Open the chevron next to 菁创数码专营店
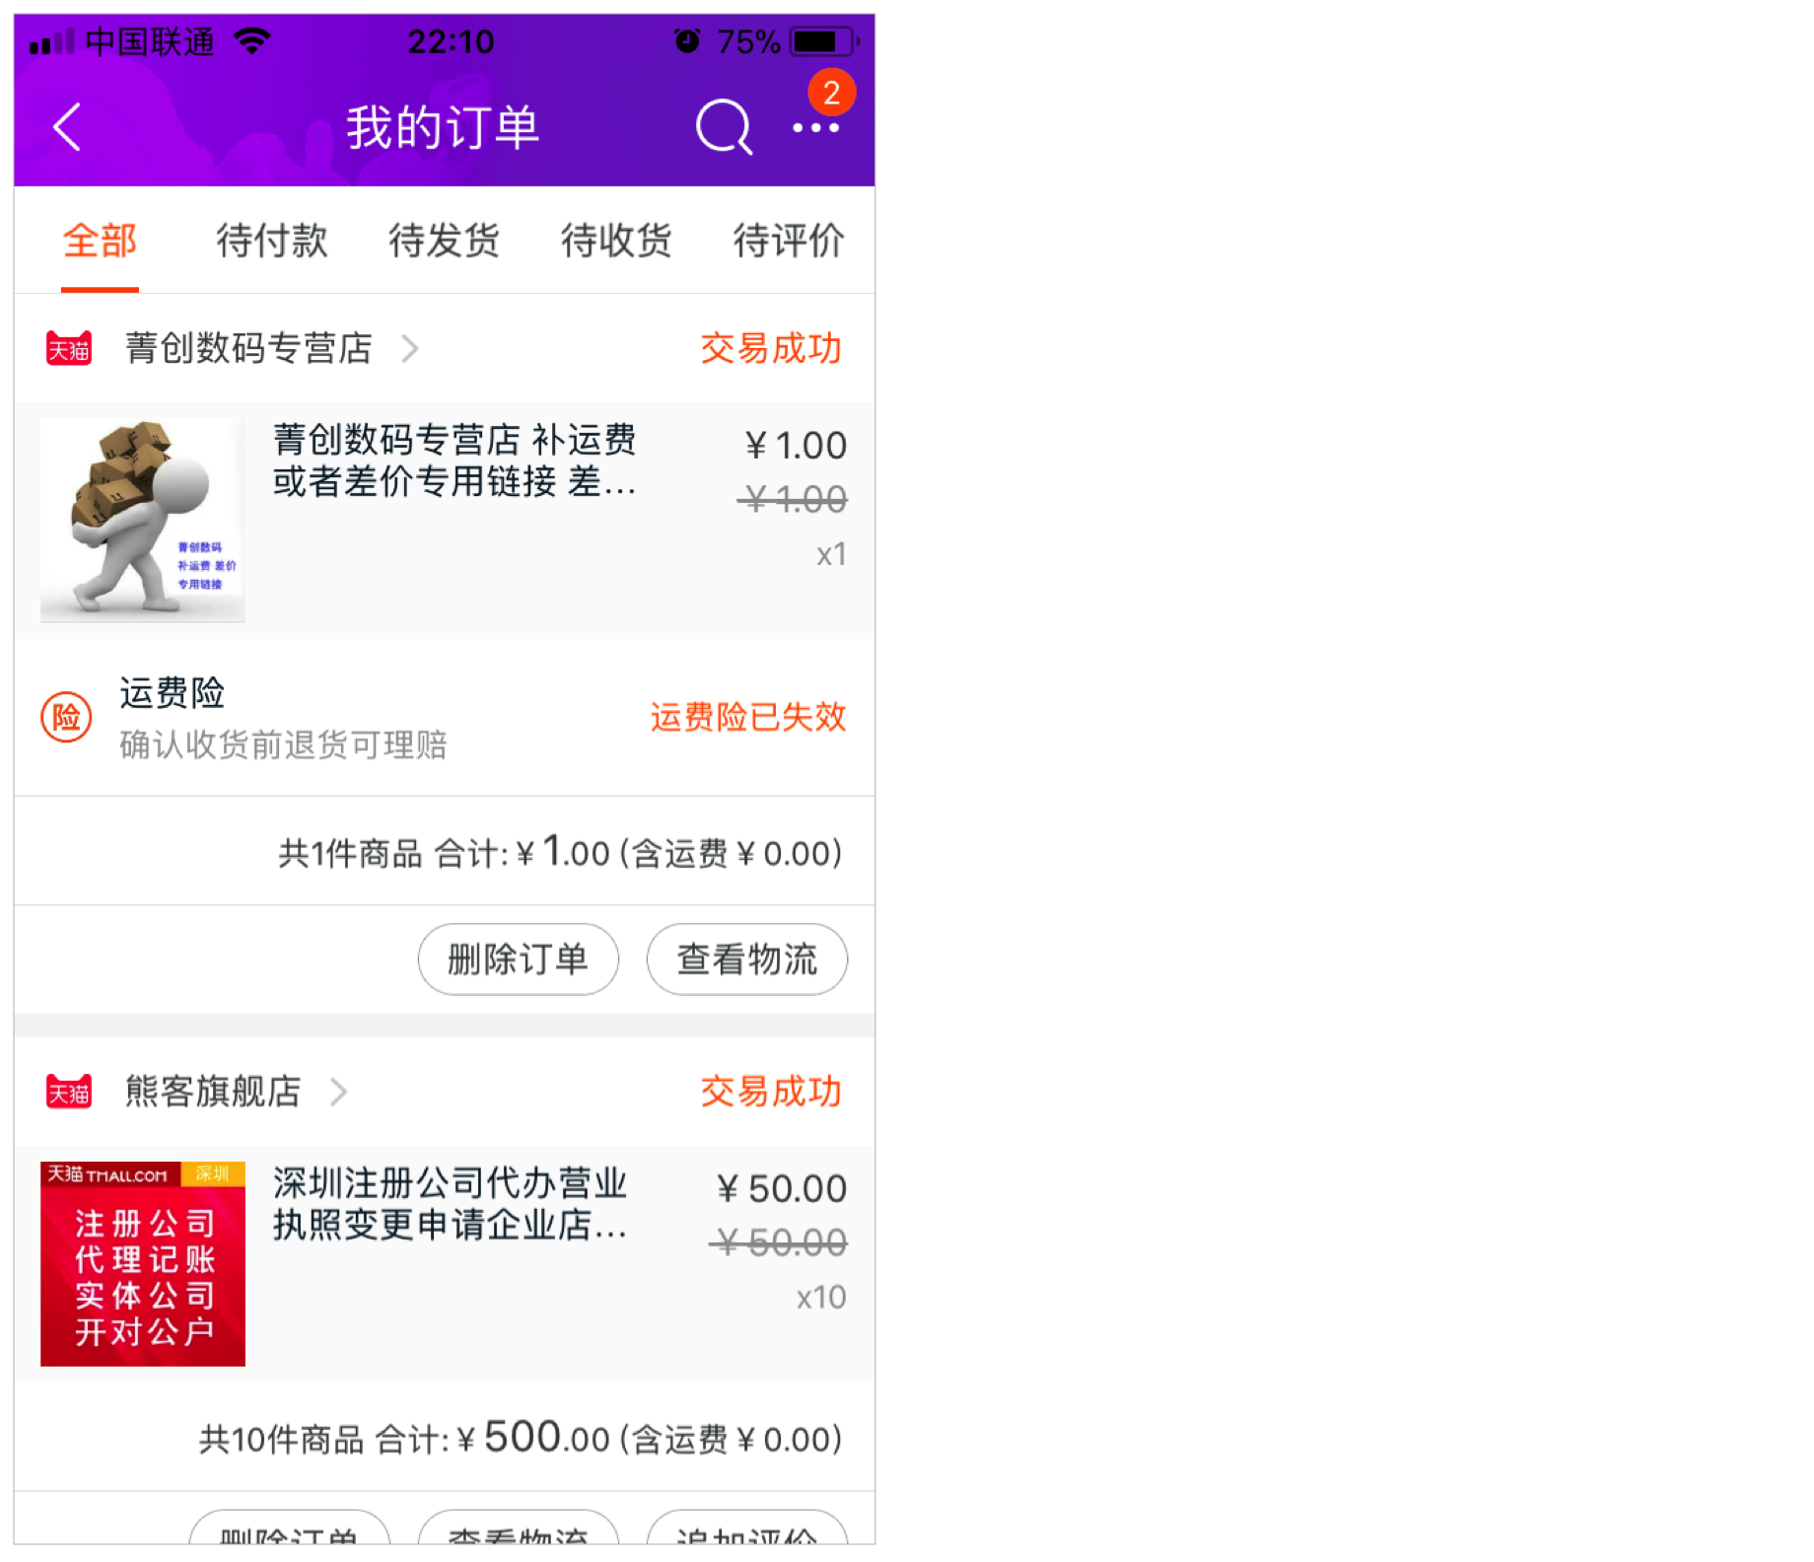This screenshot has height=1562, width=1814. point(410,349)
